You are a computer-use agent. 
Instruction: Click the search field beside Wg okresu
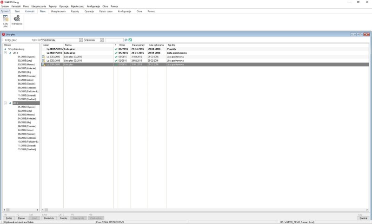(114, 40)
